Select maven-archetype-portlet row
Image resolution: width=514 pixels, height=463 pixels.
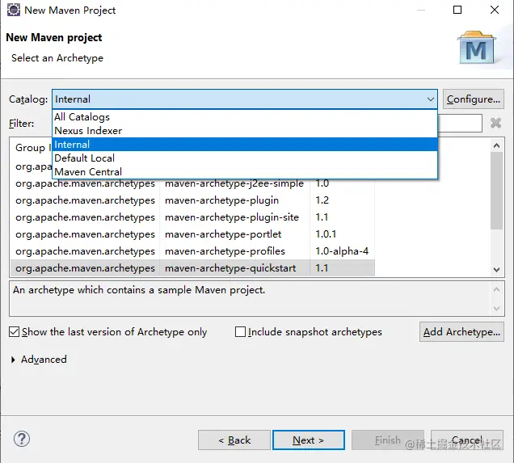(x=192, y=234)
